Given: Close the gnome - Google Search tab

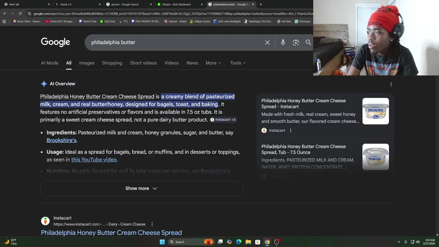Looking at the screenshot, I should [x=151, y=4].
